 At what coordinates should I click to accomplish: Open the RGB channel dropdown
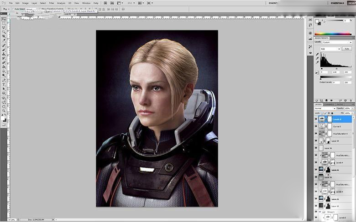(x=330, y=49)
